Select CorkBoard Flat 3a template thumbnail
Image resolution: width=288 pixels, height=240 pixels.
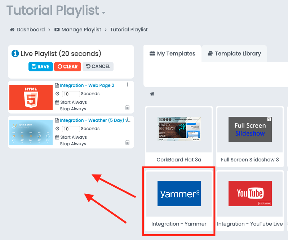click(x=179, y=129)
